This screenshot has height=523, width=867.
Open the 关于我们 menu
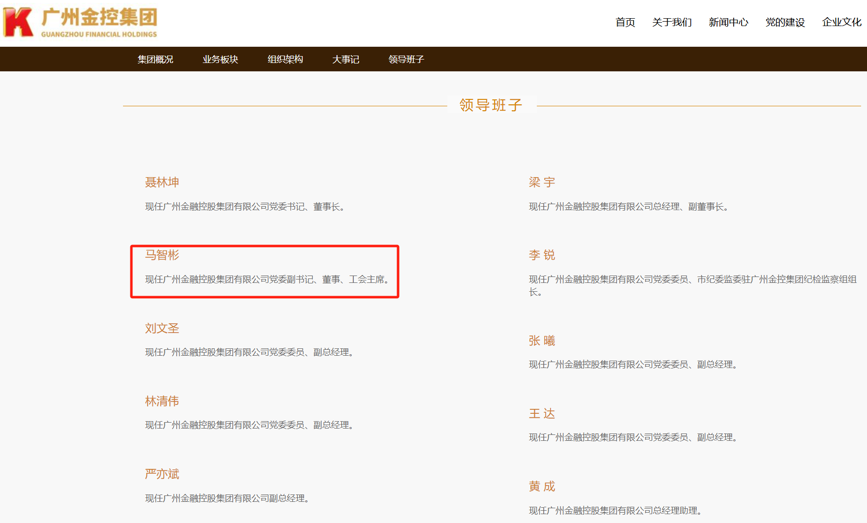672,22
